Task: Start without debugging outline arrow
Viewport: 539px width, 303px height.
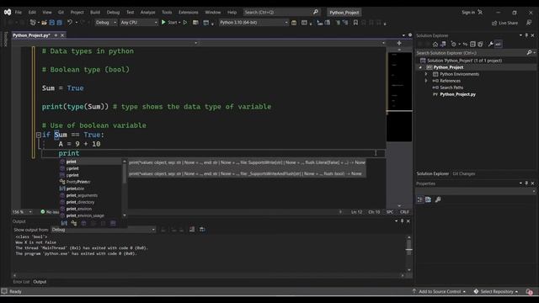Action: pyautogui.click(x=185, y=23)
